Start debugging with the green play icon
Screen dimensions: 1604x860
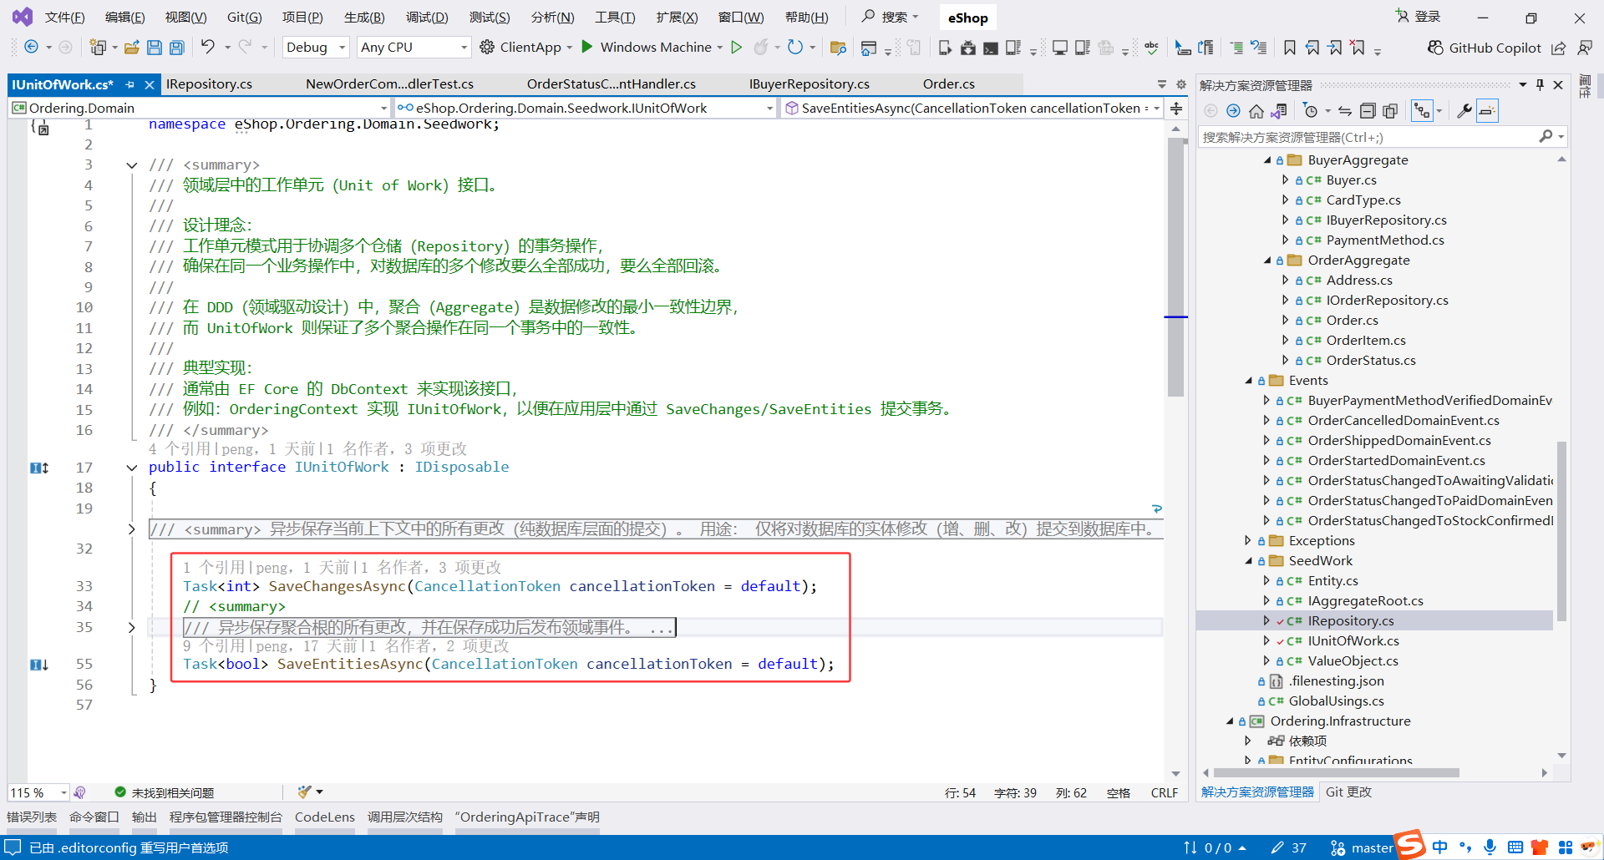click(587, 47)
